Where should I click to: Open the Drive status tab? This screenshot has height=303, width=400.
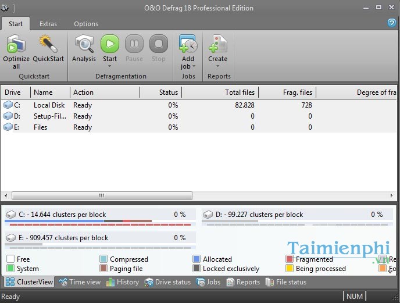(167, 282)
